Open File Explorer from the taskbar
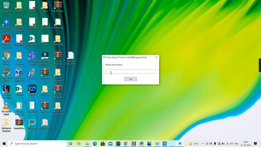The image size is (261, 147). click(x=87, y=143)
